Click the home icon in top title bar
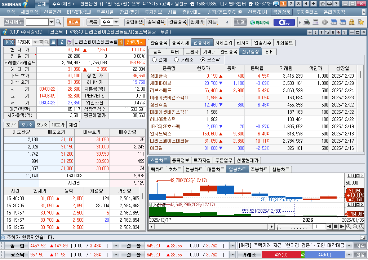 click(323, 4)
